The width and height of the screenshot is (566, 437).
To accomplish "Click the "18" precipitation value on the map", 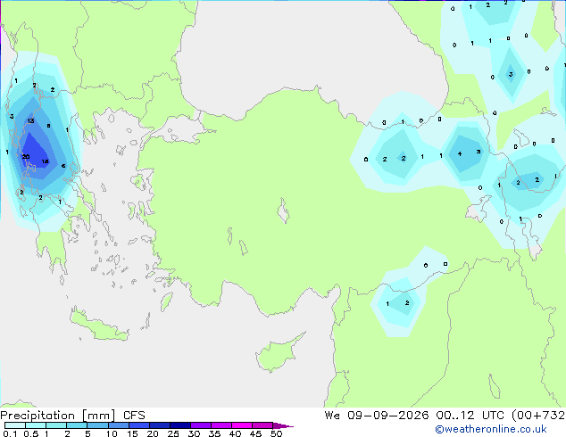I will pyautogui.click(x=45, y=161).
